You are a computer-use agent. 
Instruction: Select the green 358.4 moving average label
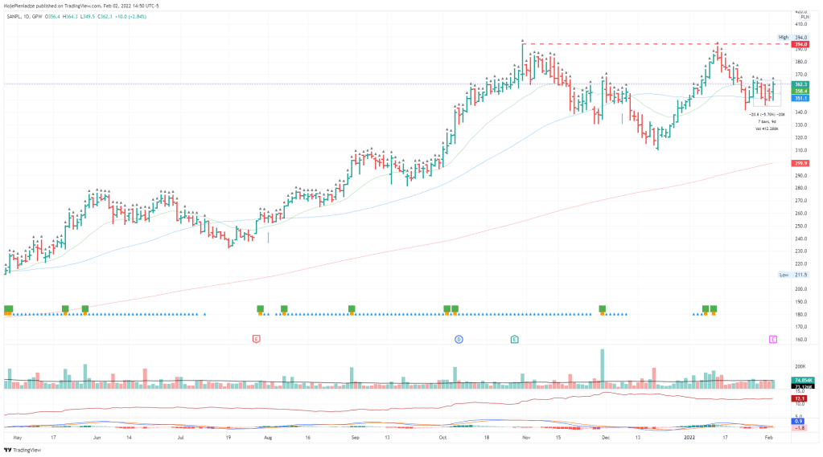(x=800, y=92)
